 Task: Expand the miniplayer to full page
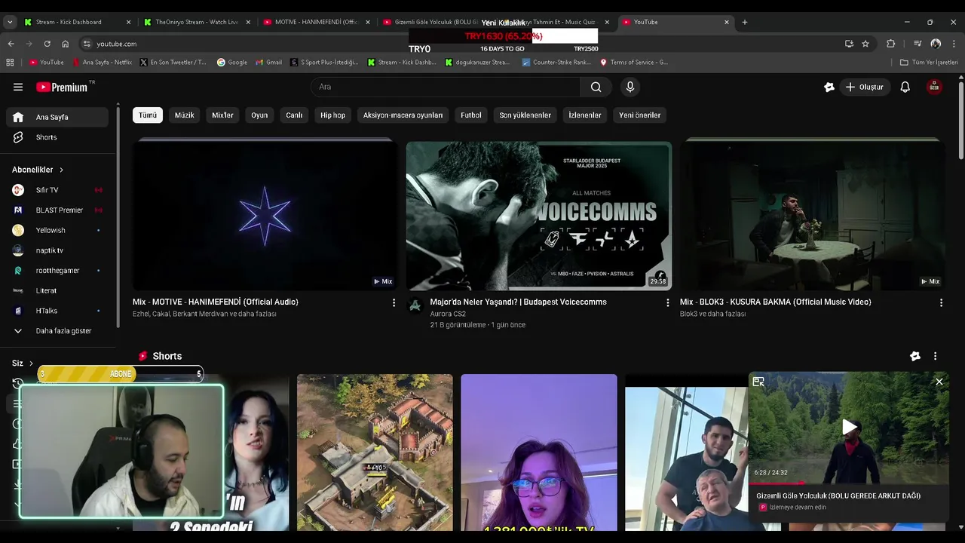click(x=758, y=382)
